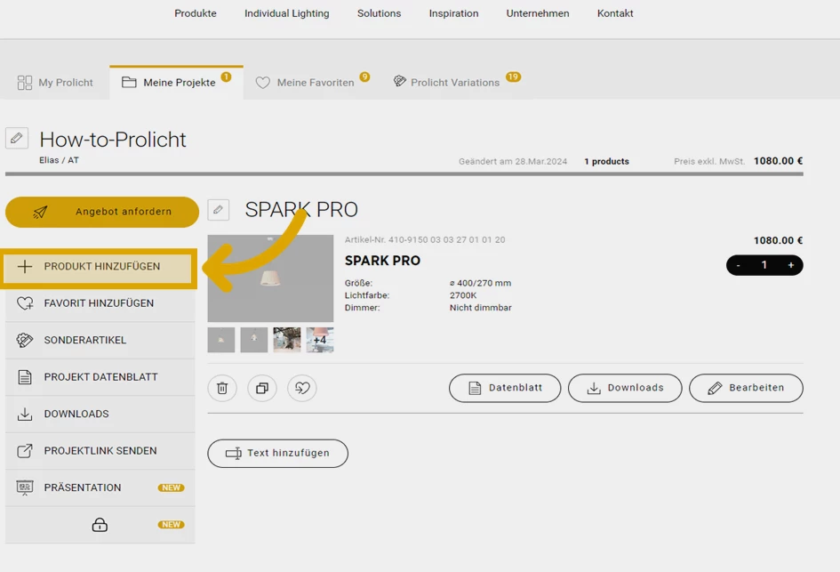Click the lock icon in sidebar
The width and height of the screenshot is (840, 572).
(x=100, y=525)
